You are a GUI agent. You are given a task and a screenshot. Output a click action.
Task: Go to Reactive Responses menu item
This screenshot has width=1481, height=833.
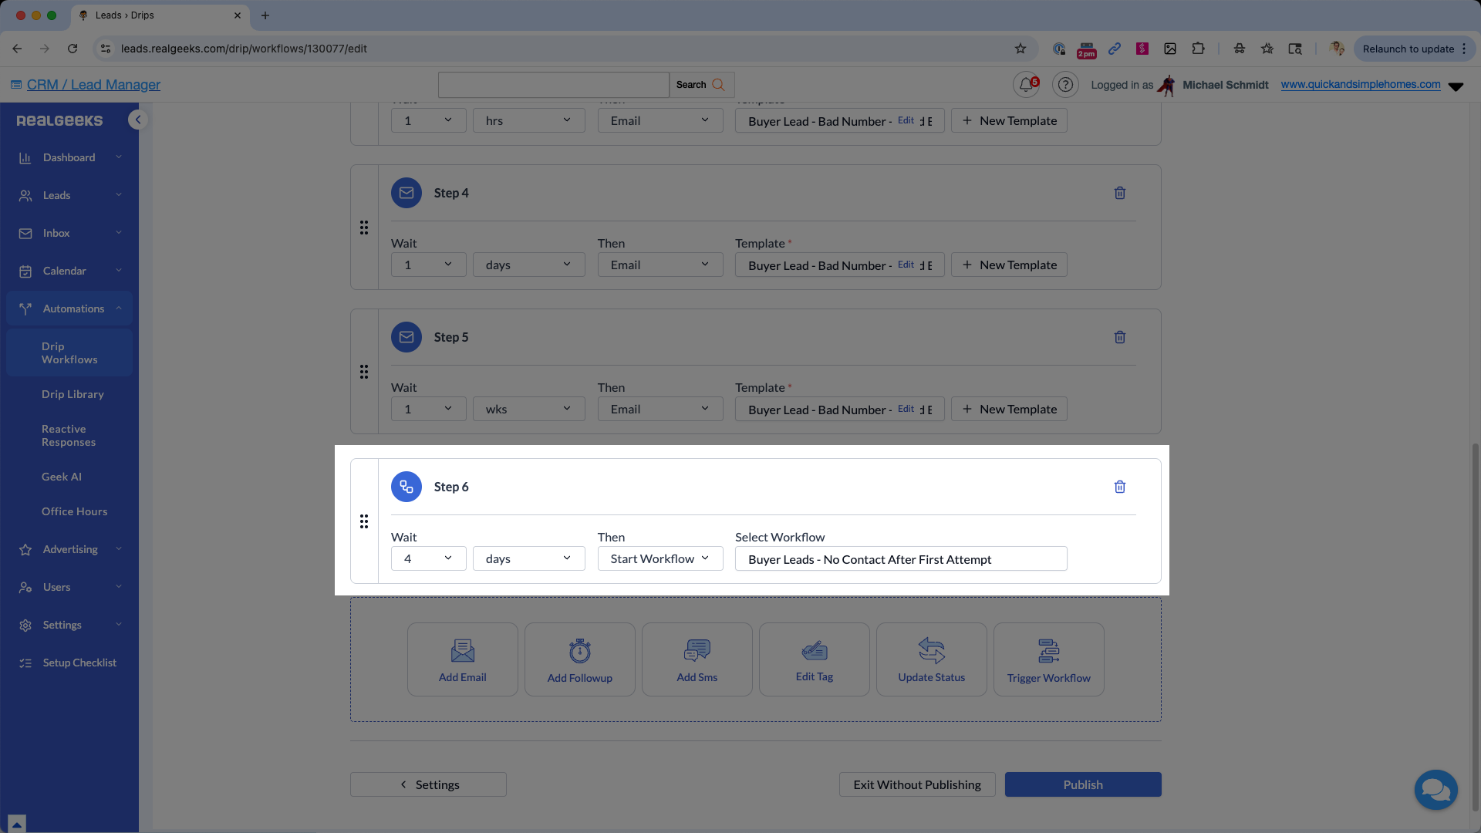pos(69,436)
